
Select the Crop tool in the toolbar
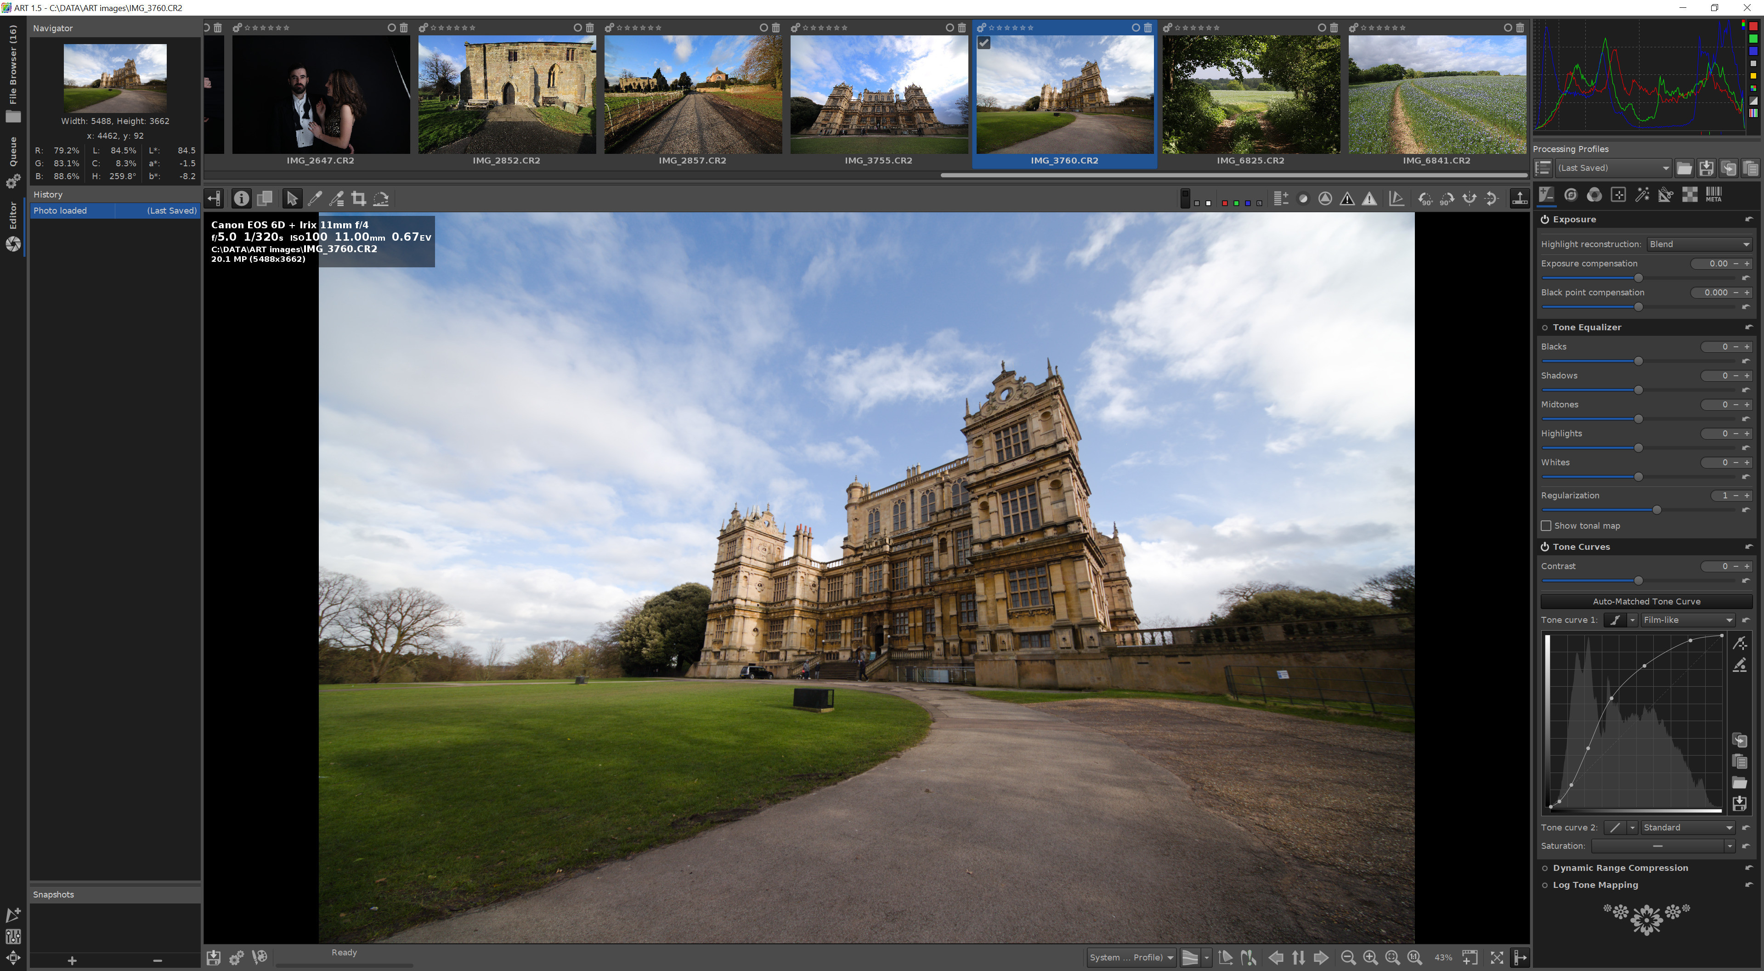[358, 198]
